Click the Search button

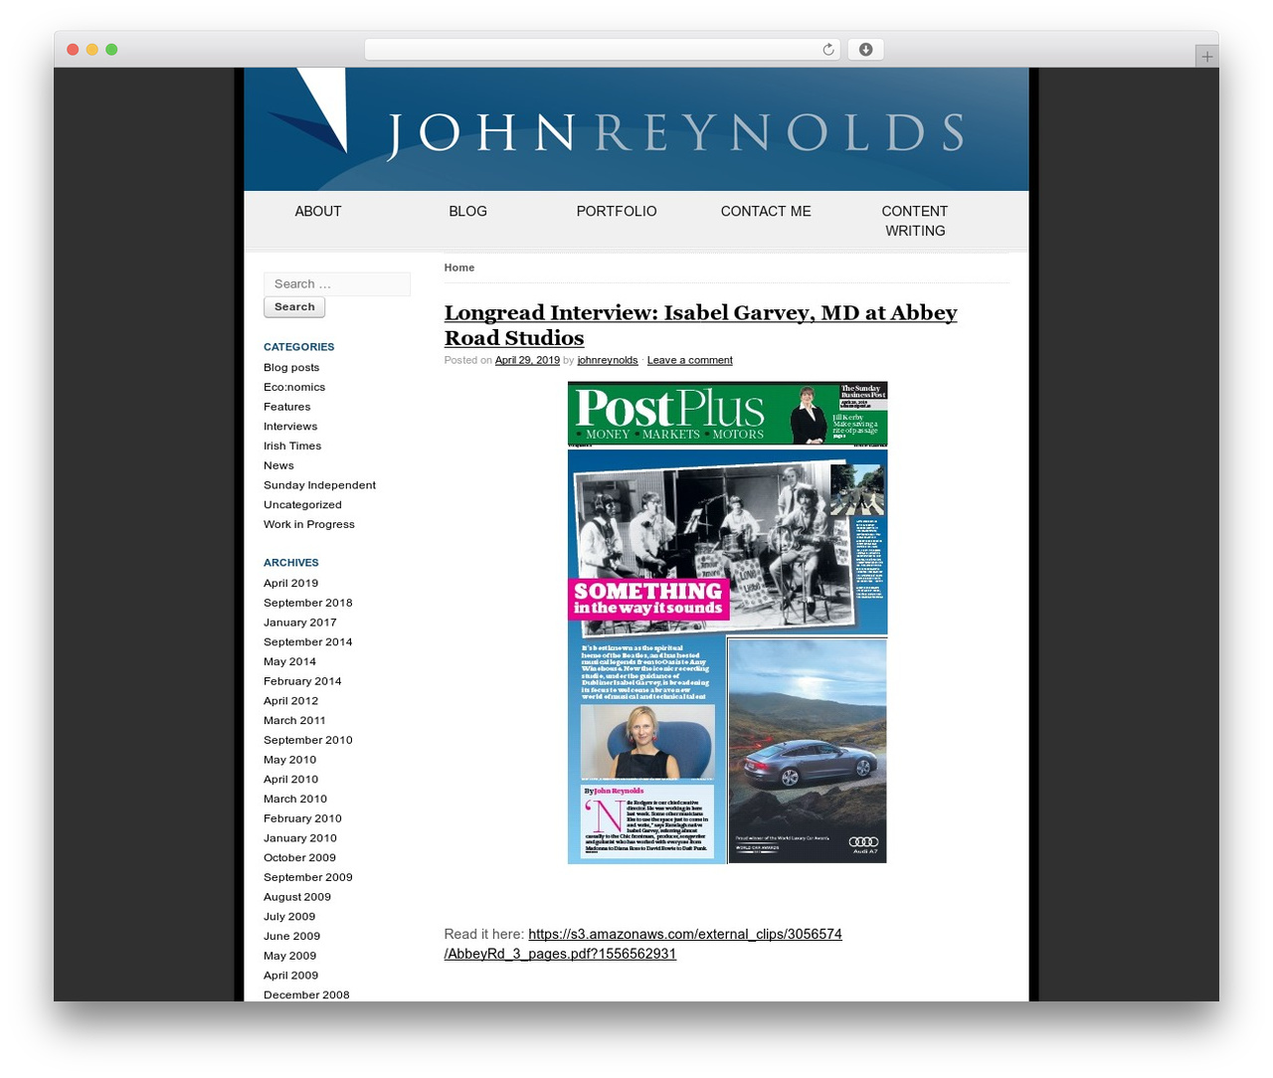pos(294,307)
